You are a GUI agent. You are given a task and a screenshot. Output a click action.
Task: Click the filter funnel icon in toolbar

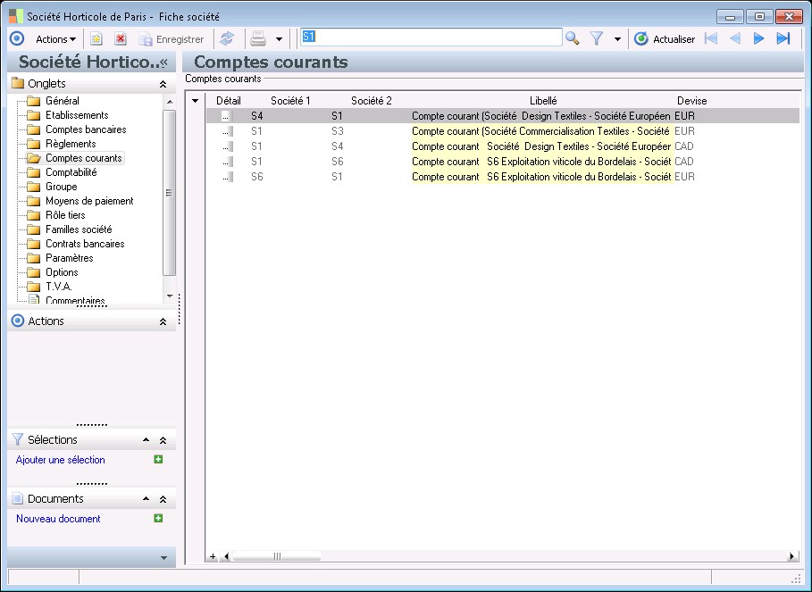click(x=597, y=38)
